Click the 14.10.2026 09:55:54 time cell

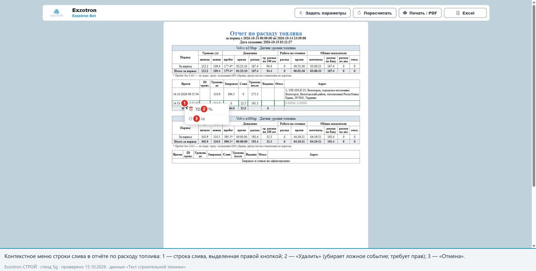pos(186,94)
